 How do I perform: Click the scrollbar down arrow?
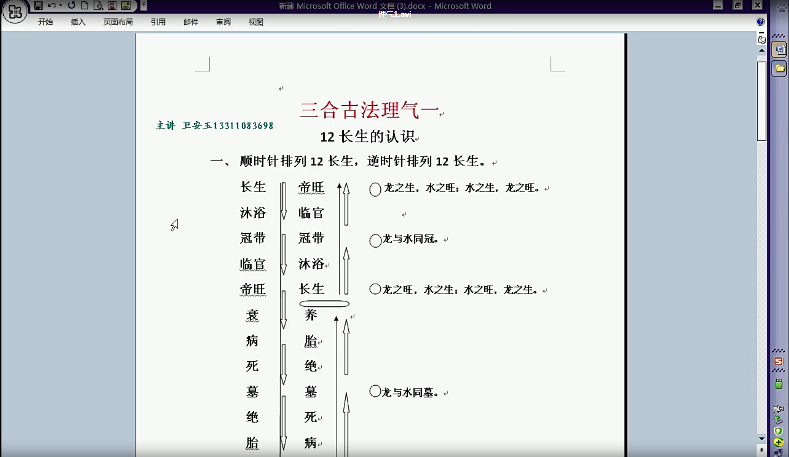click(763, 438)
